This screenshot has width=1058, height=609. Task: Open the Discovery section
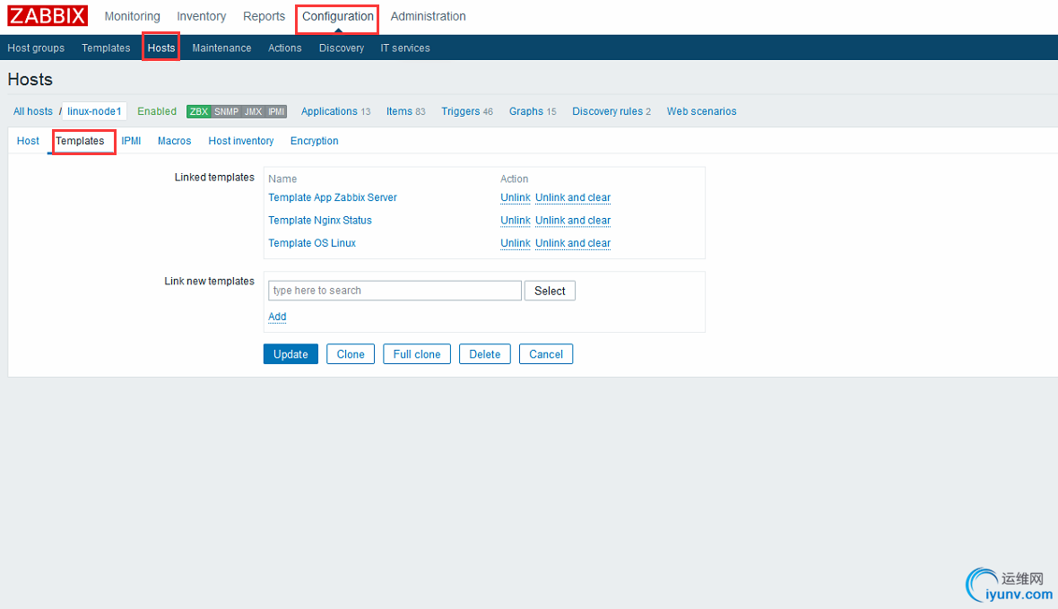coord(342,48)
